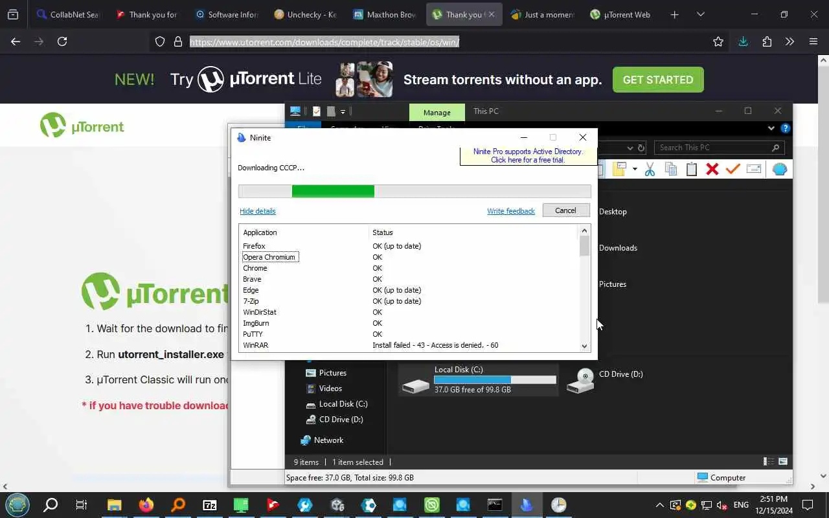829x518 pixels.
Task: Click the Firefox address bar URL
Action: (x=324, y=42)
